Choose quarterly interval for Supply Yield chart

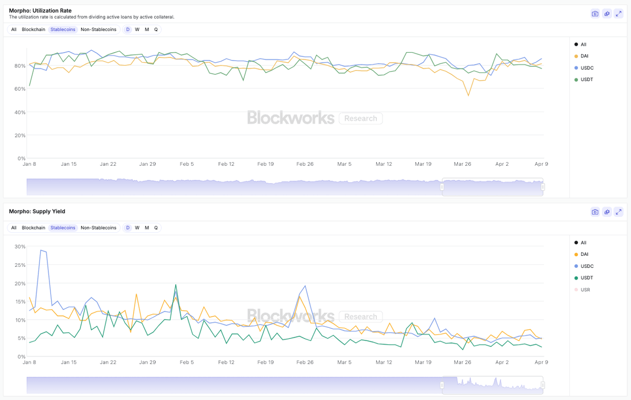click(x=156, y=228)
